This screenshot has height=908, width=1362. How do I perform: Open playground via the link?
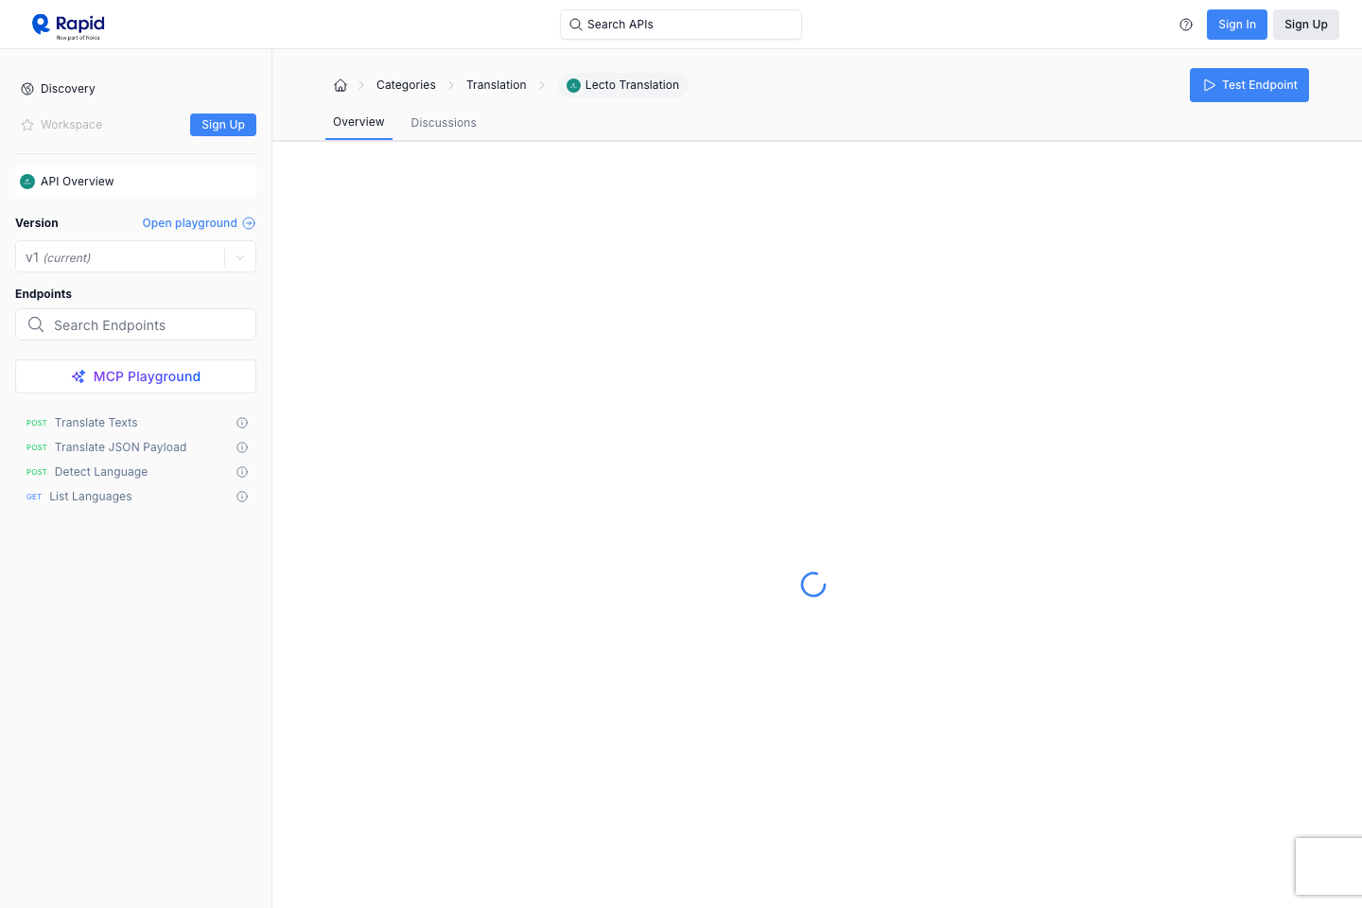pos(189,223)
